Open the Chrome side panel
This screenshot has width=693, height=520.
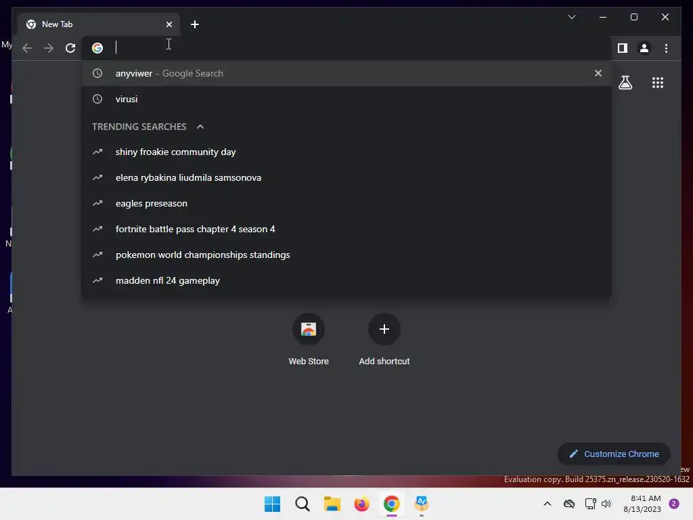(623, 48)
